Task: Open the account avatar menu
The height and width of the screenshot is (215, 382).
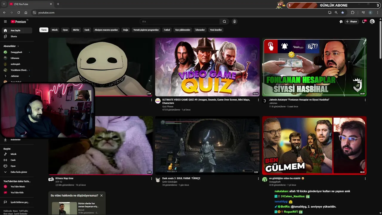Action: point(372,21)
